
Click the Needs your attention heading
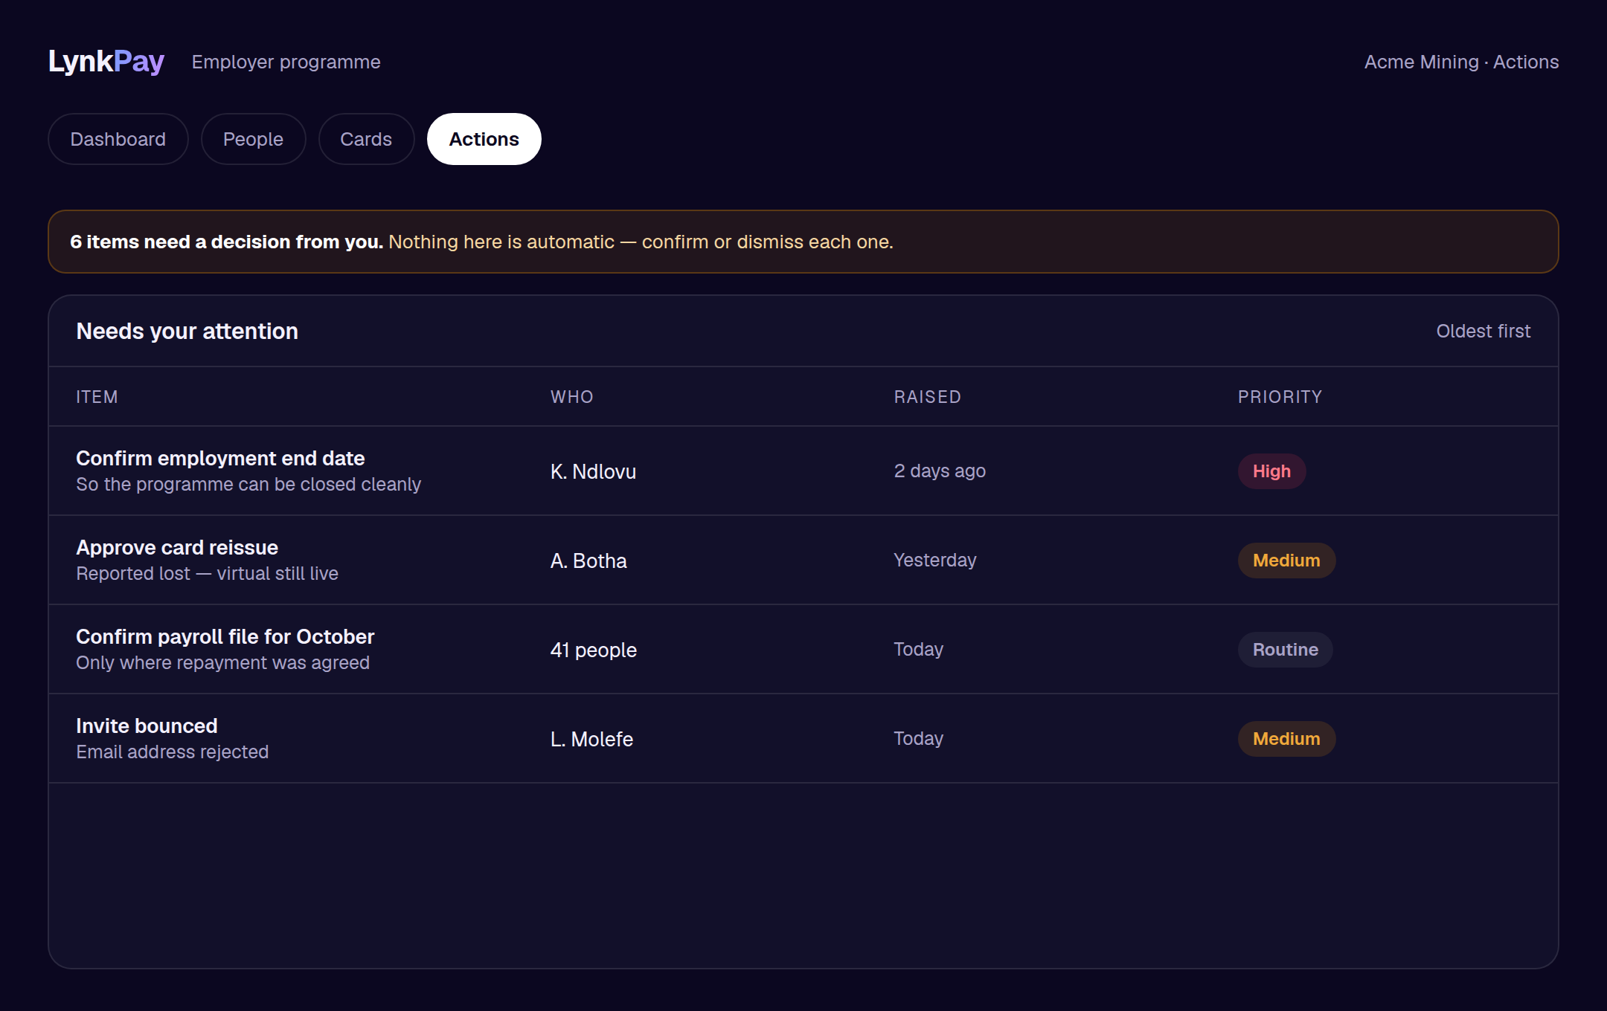(x=187, y=331)
